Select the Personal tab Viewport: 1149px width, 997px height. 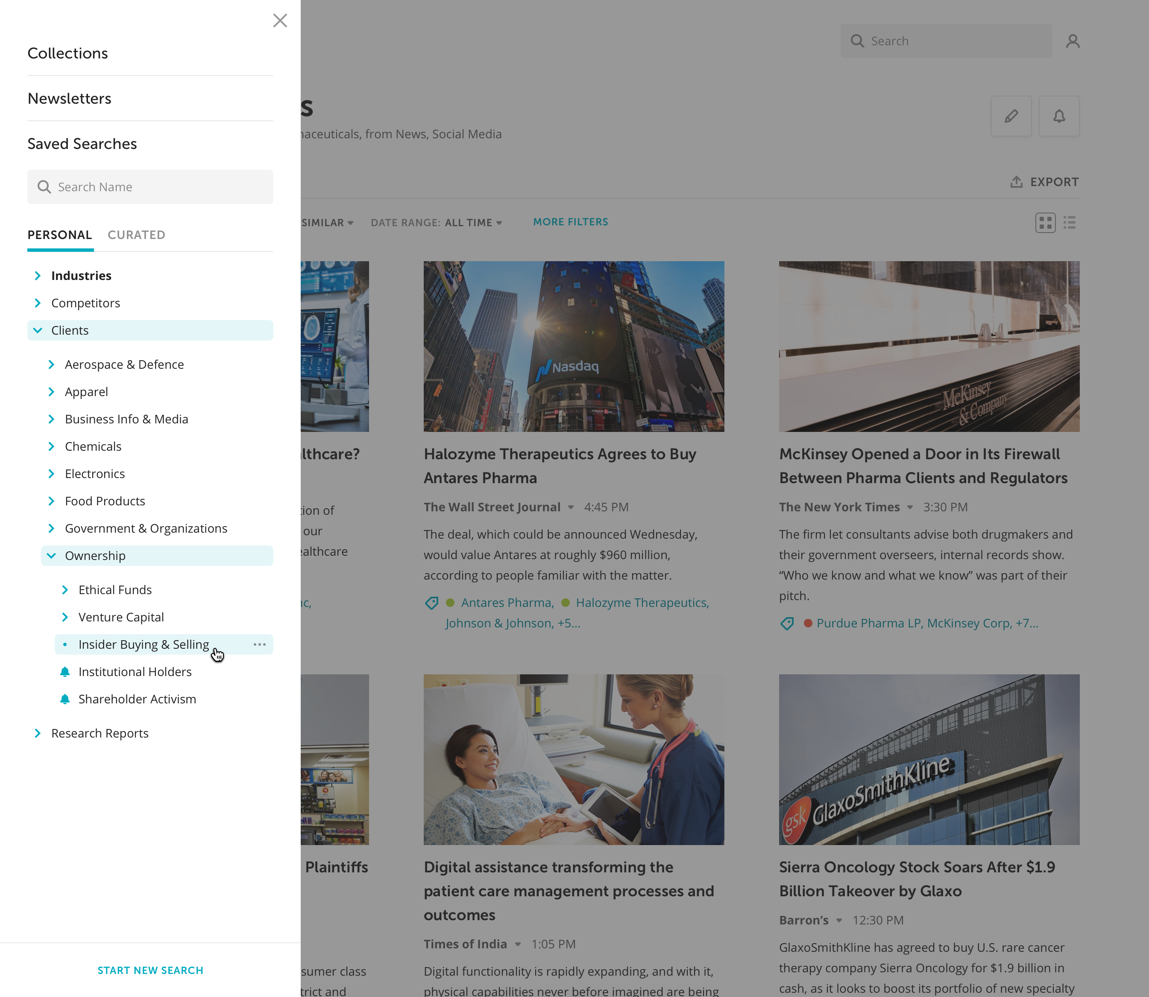59,235
